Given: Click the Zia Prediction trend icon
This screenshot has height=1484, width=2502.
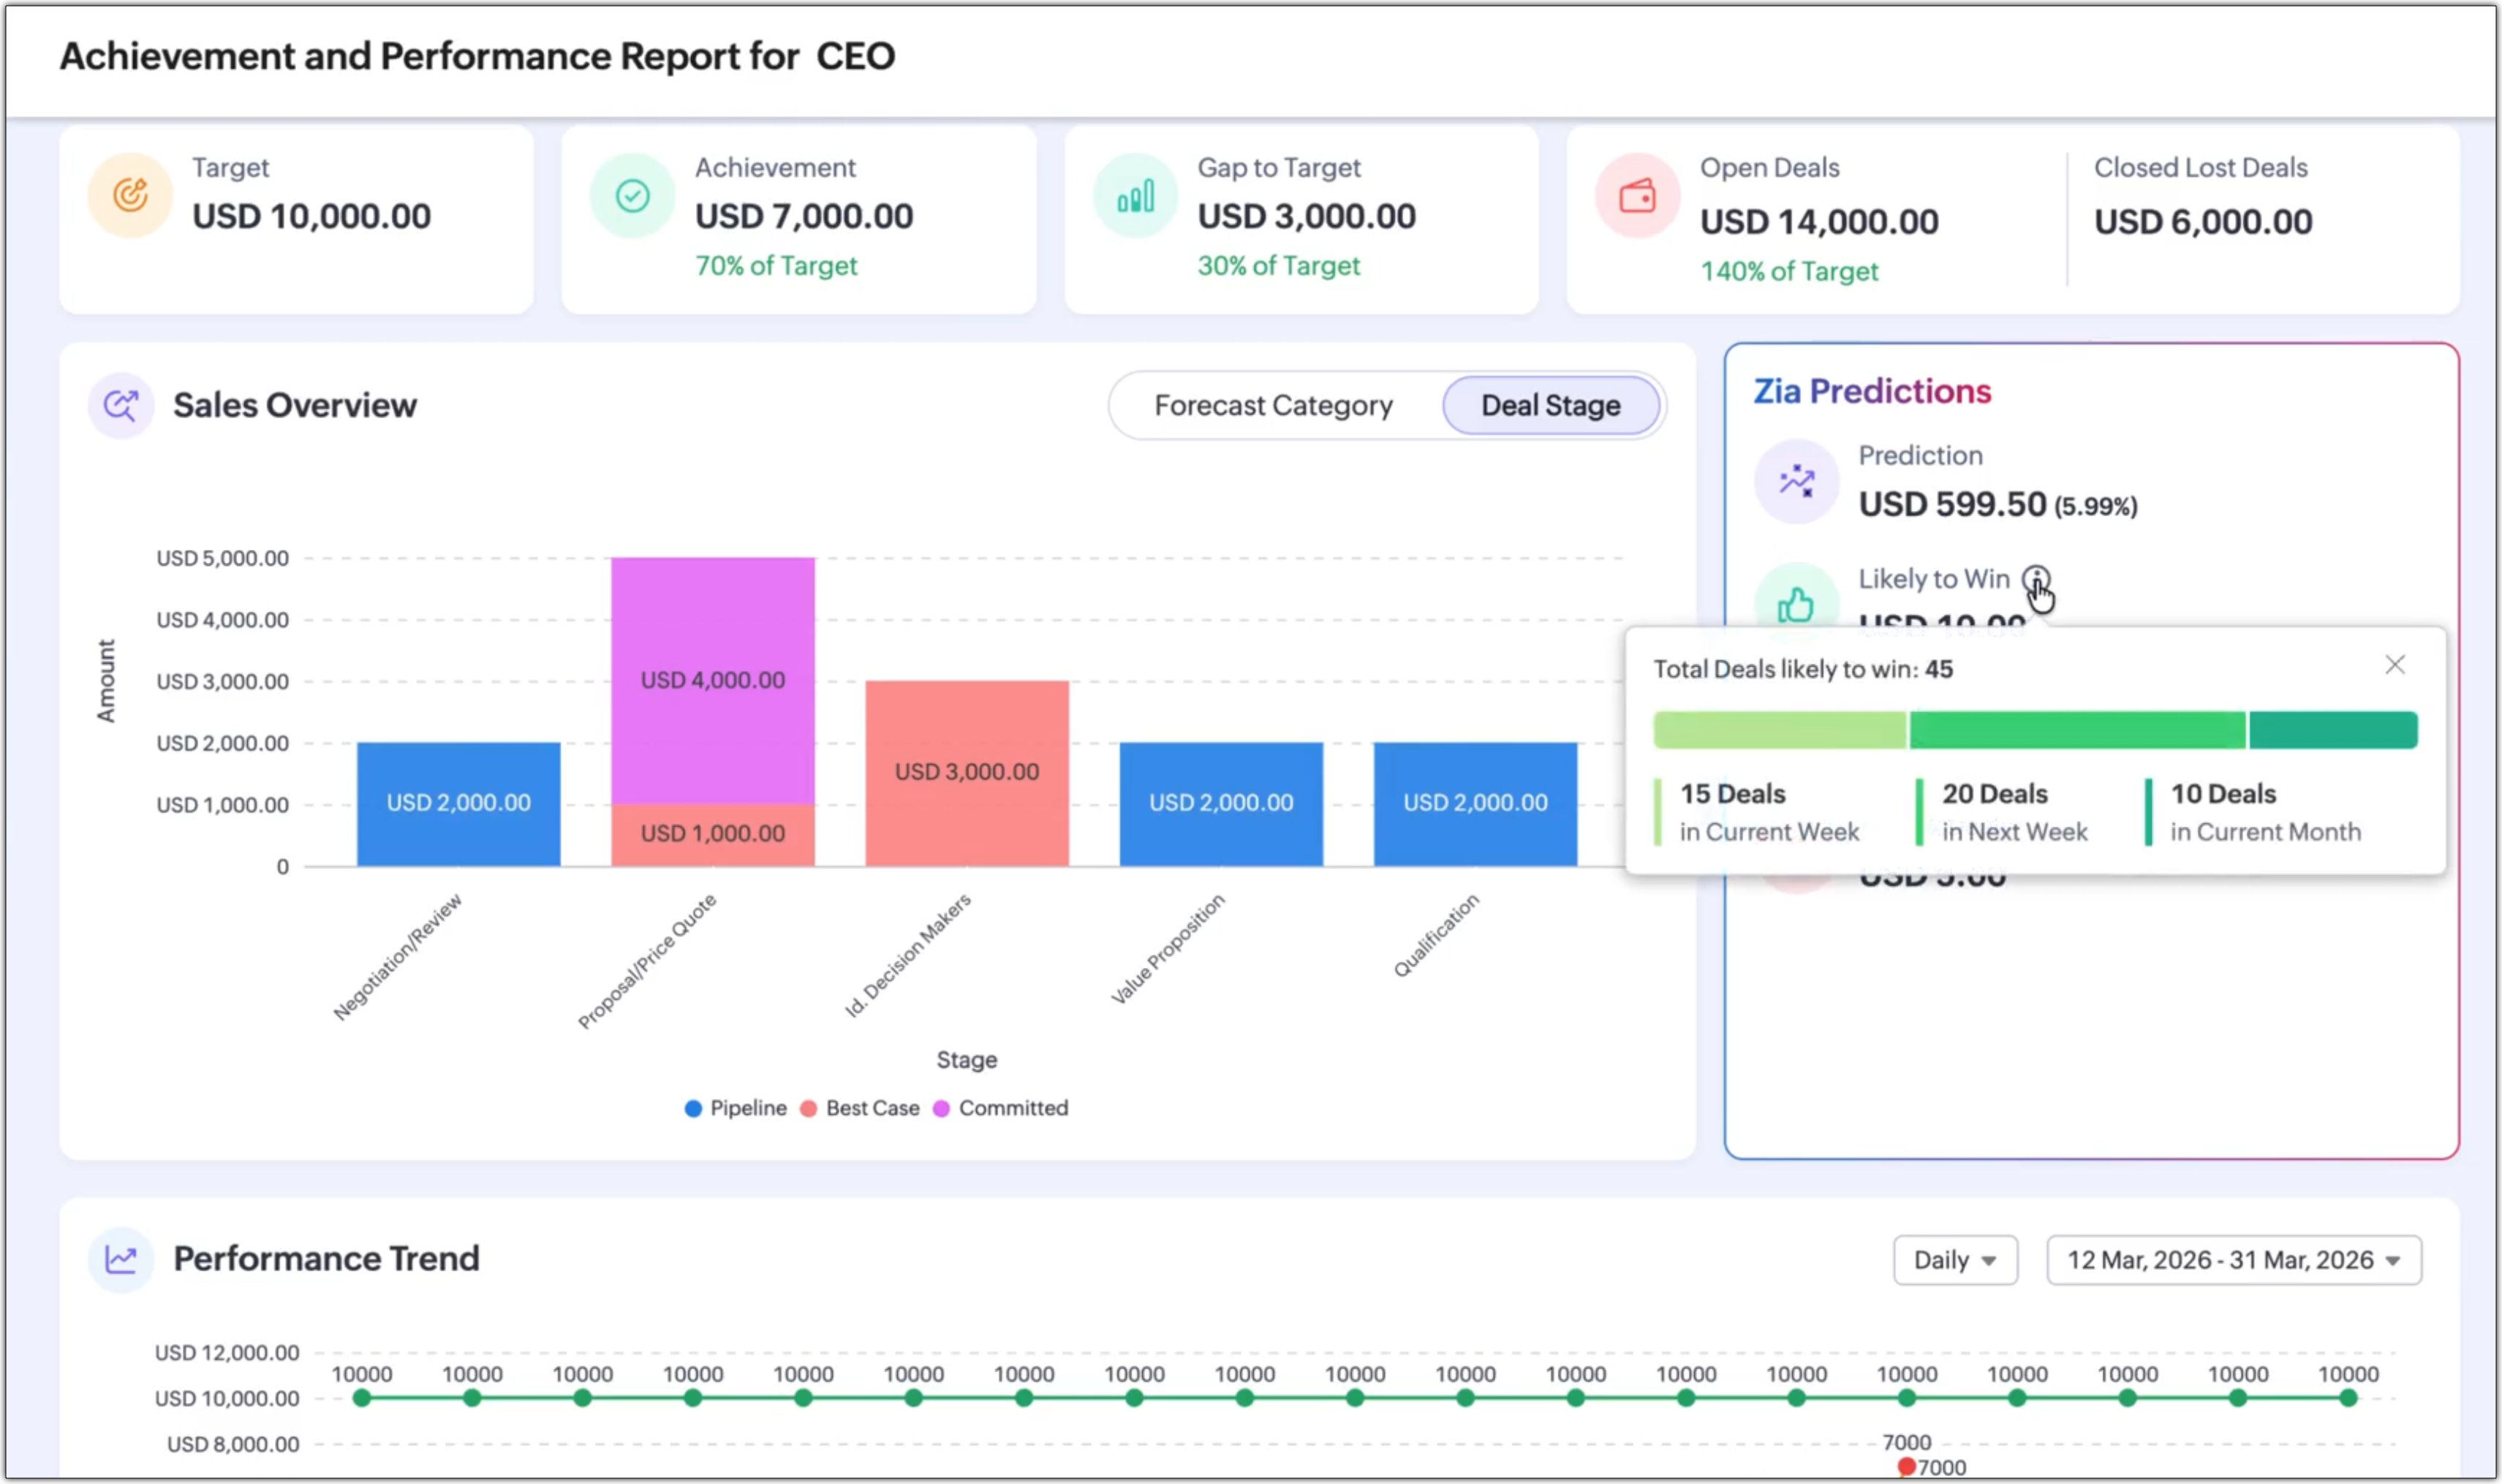Looking at the screenshot, I should pyautogui.click(x=1796, y=481).
